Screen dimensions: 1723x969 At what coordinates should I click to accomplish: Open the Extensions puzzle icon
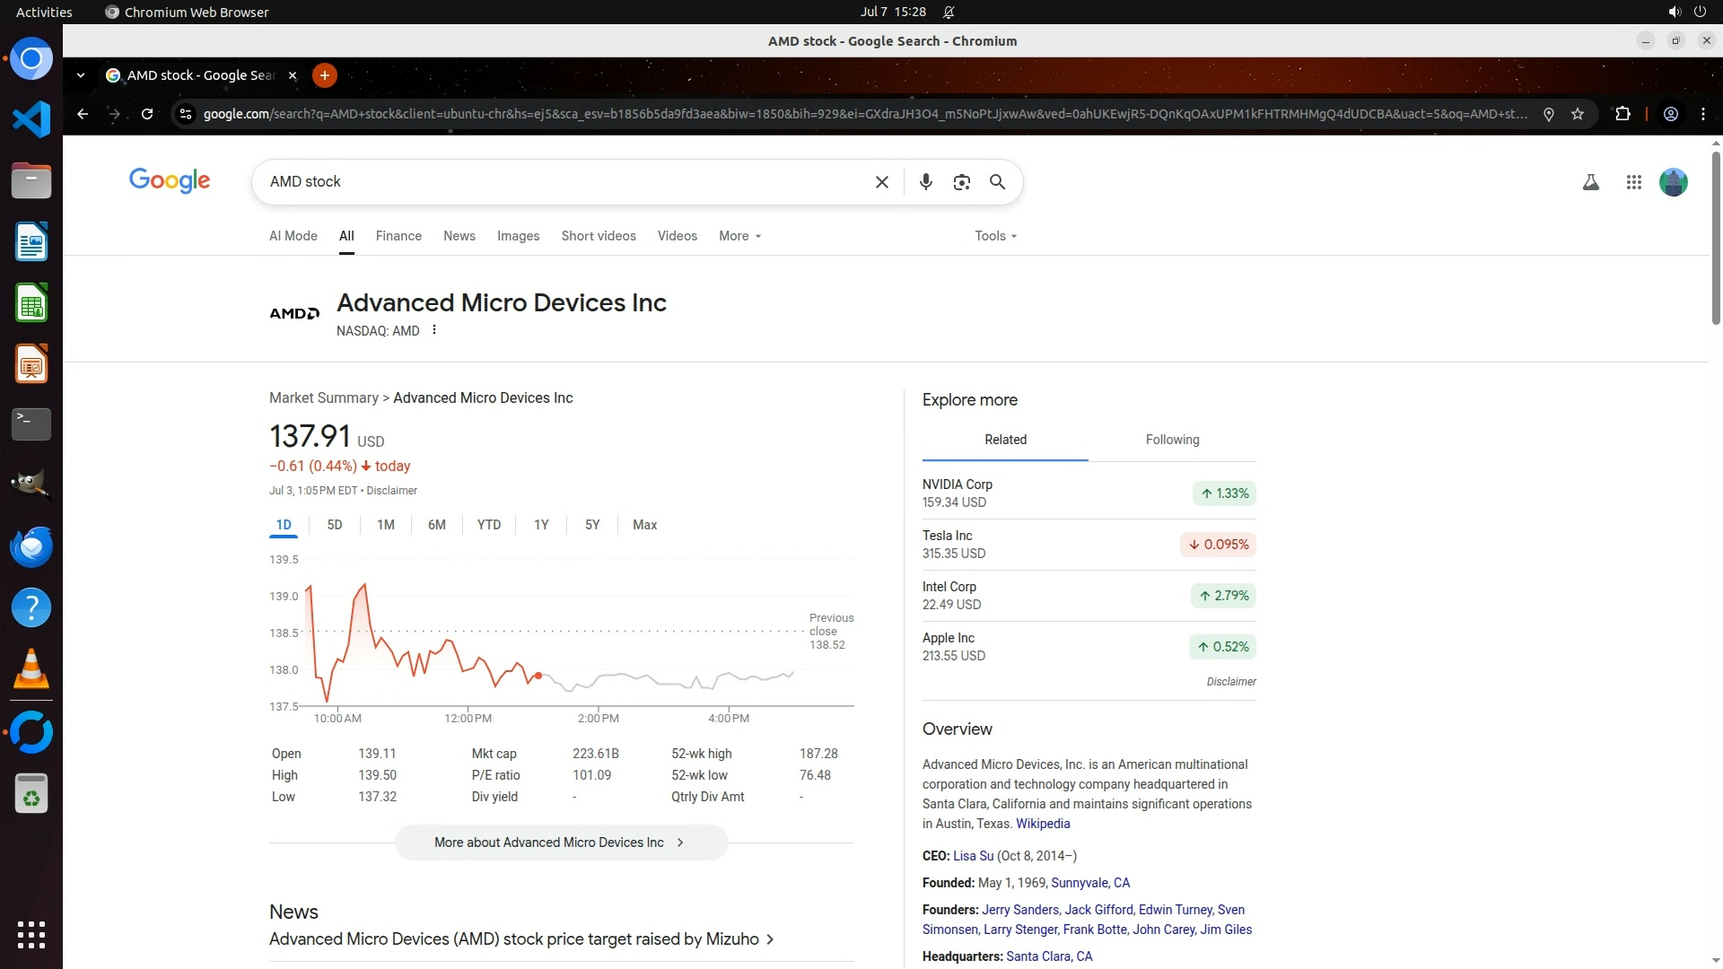tap(1622, 114)
